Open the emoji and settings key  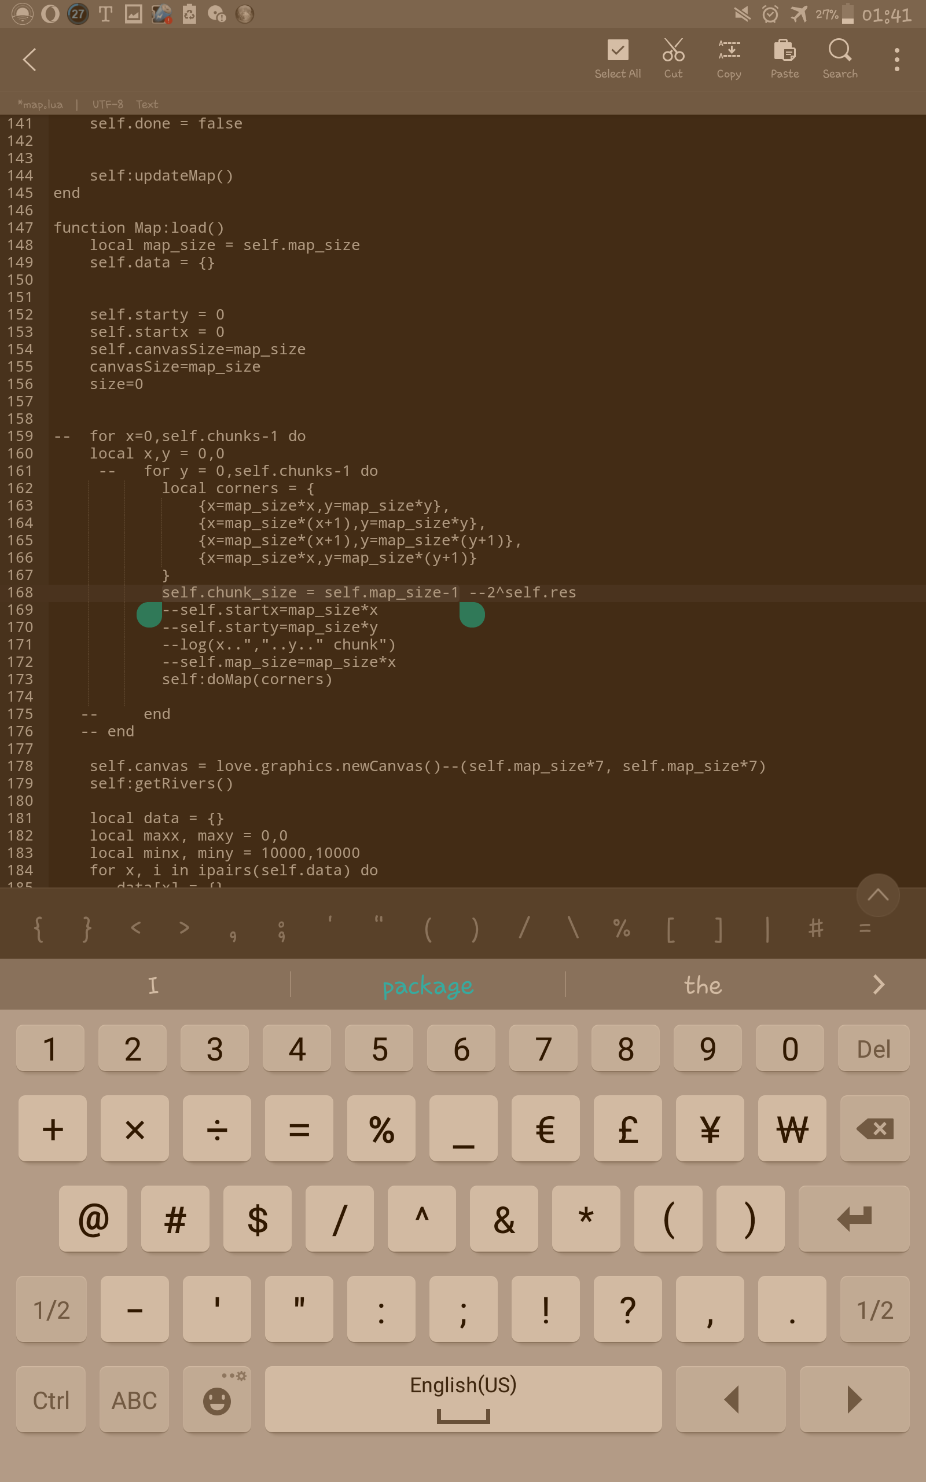coord(217,1400)
